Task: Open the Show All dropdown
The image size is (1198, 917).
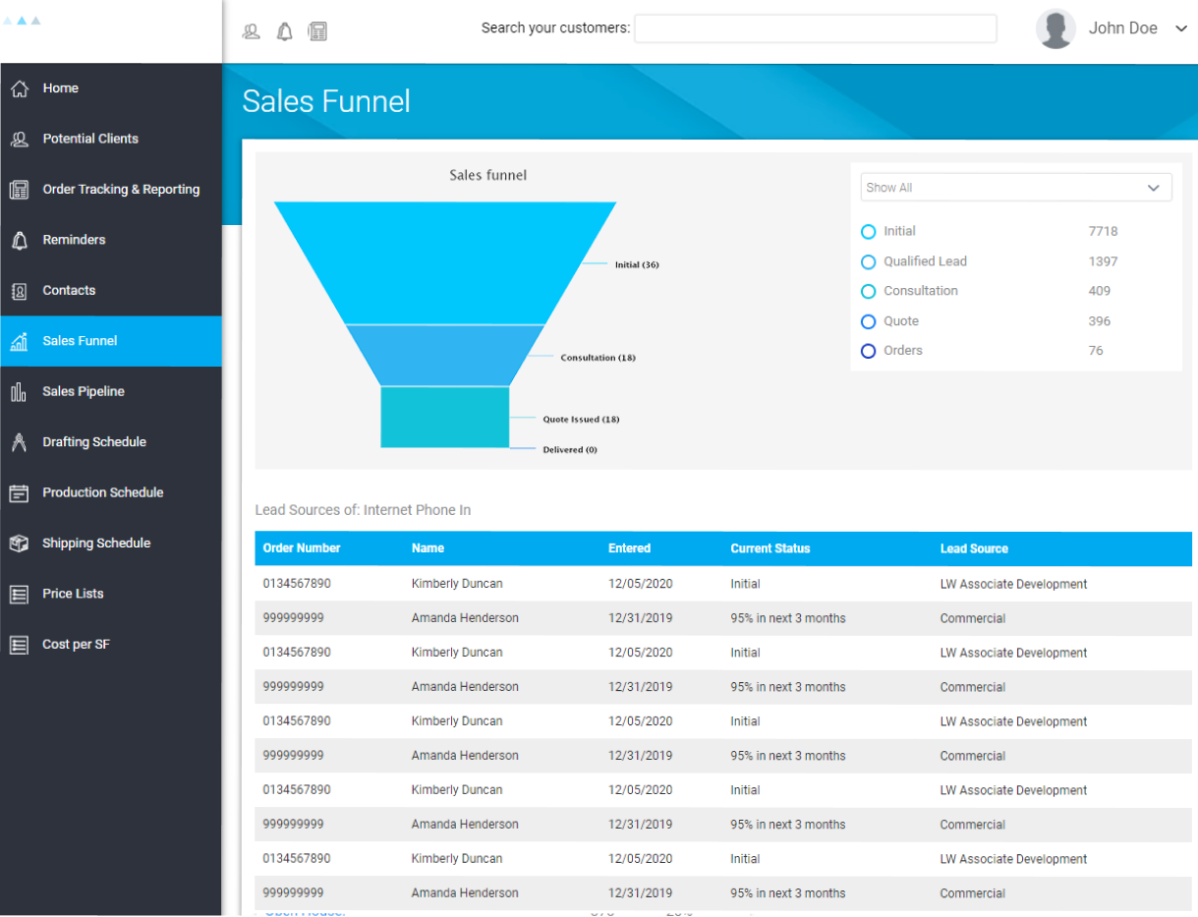Action: click(1016, 187)
